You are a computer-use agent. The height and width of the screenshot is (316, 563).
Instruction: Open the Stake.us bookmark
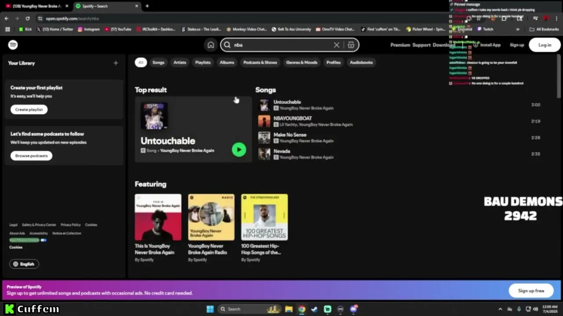(201, 29)
